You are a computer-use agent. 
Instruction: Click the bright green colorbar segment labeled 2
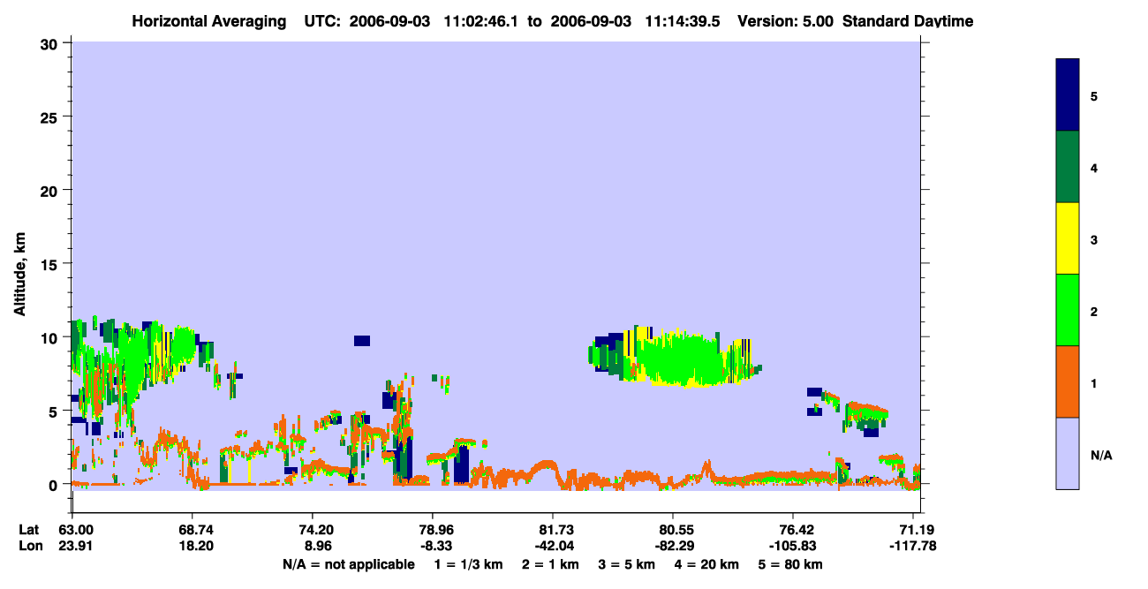click(x=1068, y=310)
